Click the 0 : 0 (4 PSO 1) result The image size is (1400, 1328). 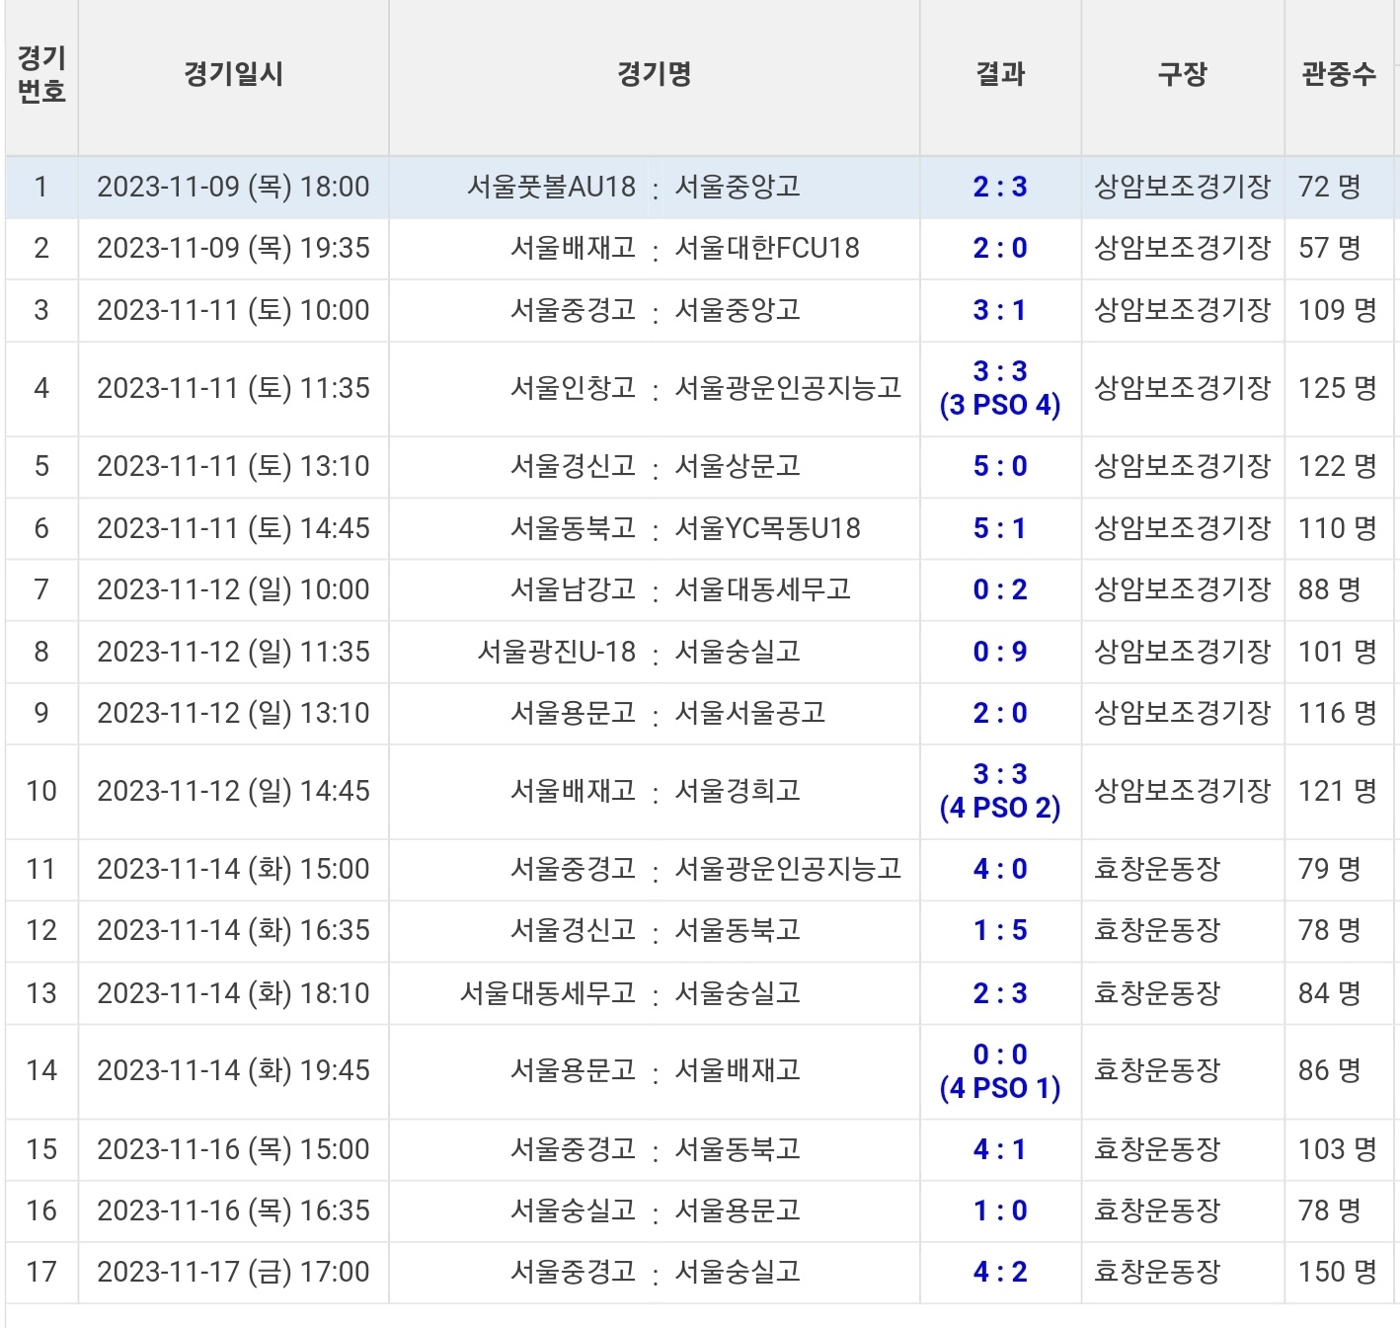click(x=1000, y=1071)
